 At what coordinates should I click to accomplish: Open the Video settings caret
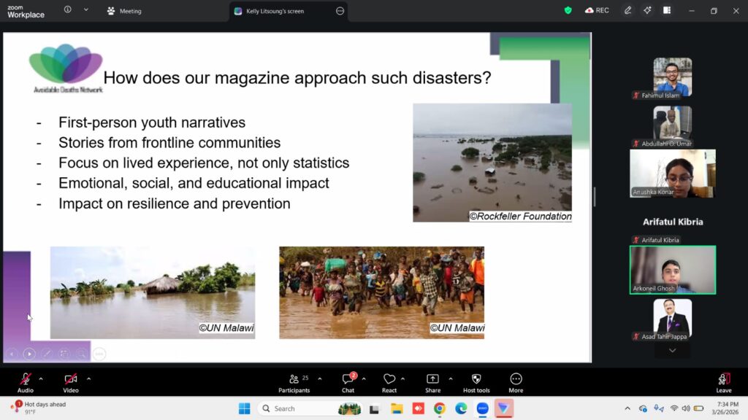click(x=88, y=378)
